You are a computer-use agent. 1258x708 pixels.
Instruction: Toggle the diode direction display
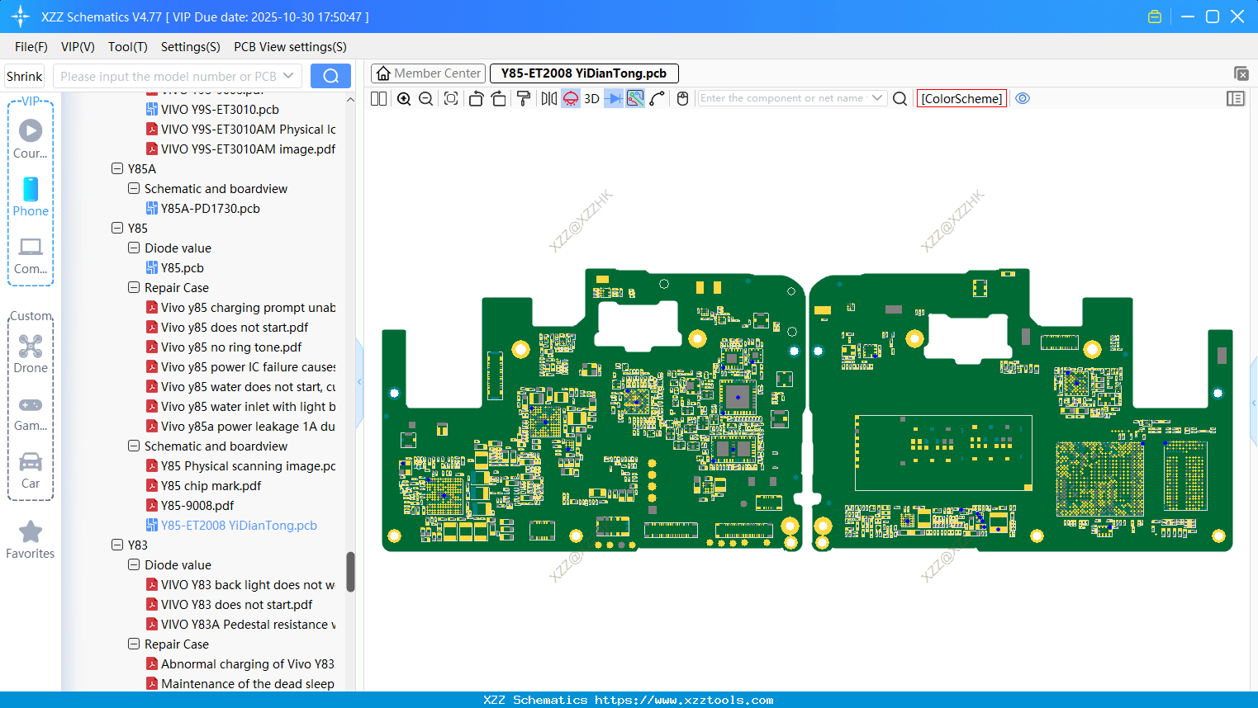pos(614,99)
